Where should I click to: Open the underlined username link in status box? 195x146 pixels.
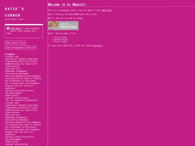(x=16, y=28)
